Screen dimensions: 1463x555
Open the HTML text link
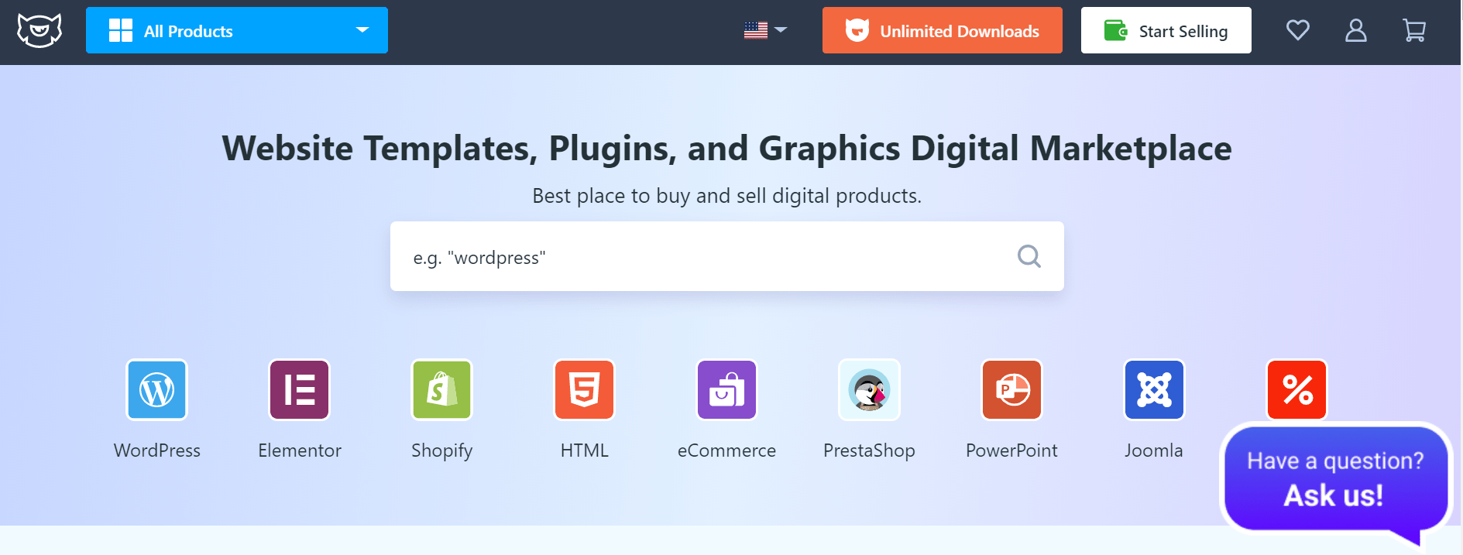coord(585,451)
